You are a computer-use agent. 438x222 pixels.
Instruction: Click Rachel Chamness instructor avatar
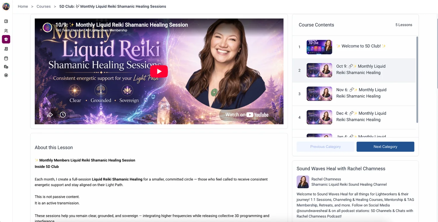point(303,182)
